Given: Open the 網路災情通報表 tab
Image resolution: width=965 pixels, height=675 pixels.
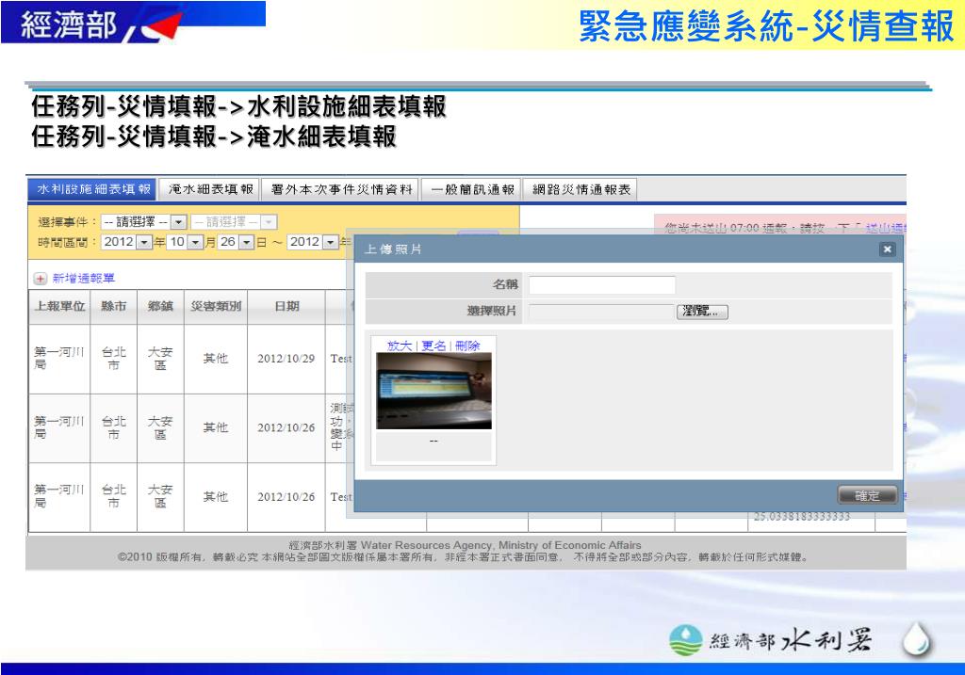Looking at the screenshot, I should pyautogui.click(x=581, y=189).
